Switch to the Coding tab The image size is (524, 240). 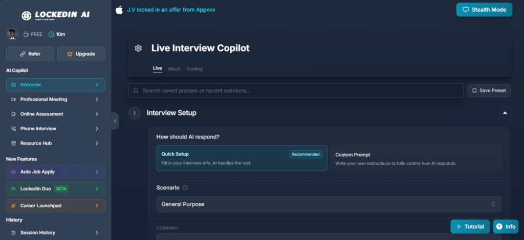pos(194,69)
